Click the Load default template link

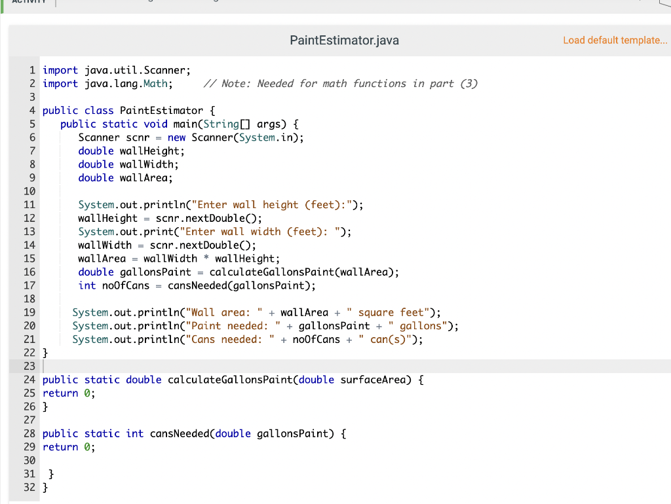[x=615, y=40]
